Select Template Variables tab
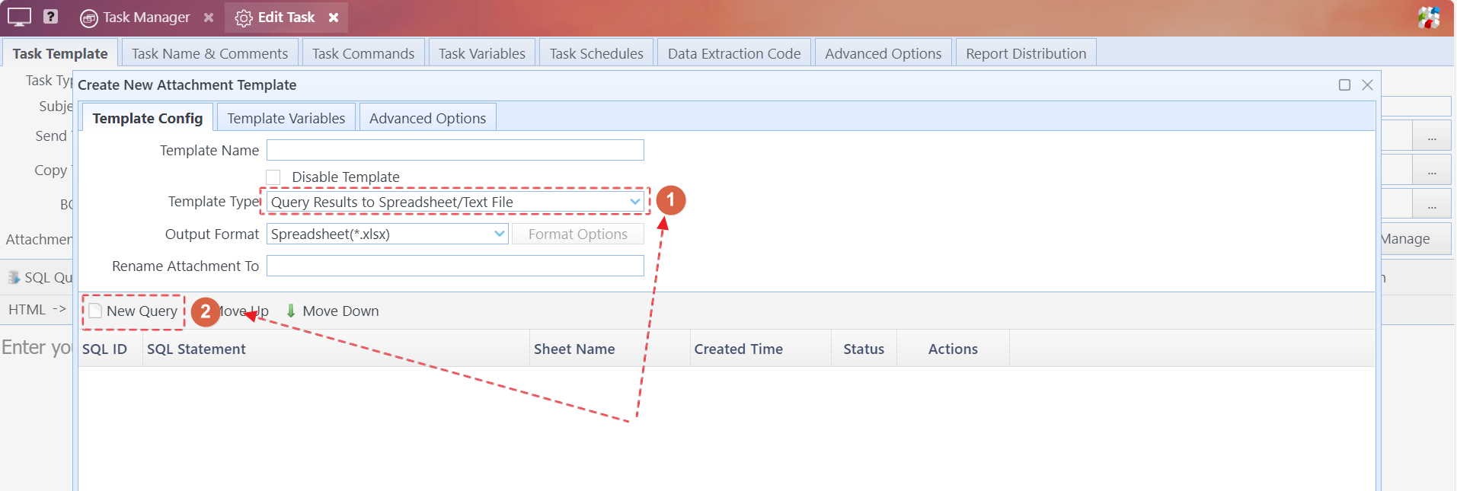The width and height of the screenshot is (1457, 491). point(286,118)
